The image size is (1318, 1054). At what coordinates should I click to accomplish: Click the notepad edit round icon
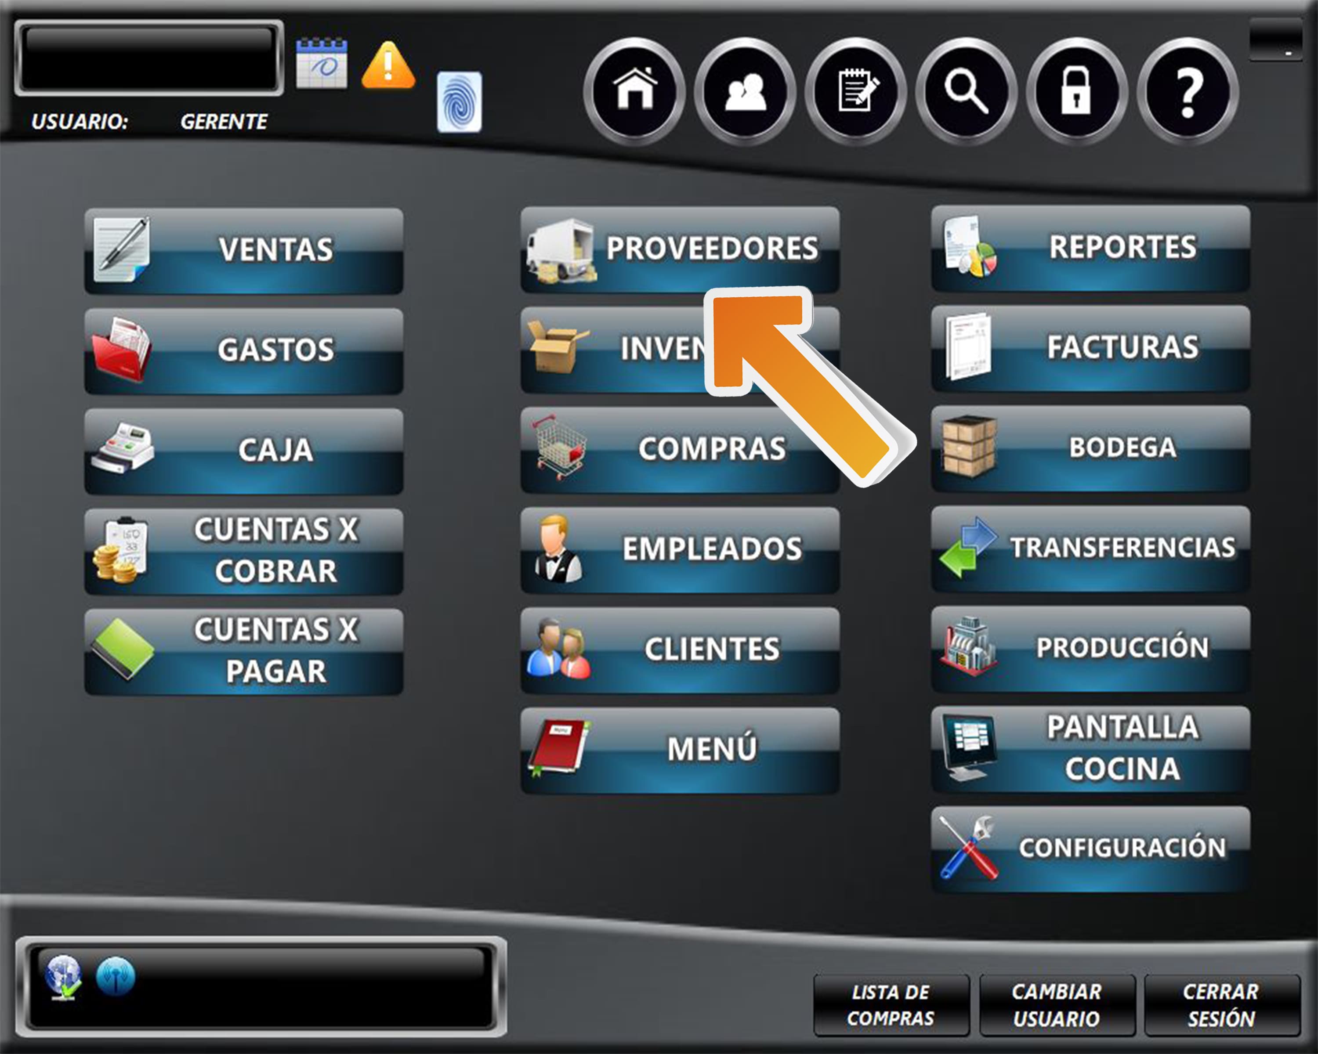click(855, 91)
